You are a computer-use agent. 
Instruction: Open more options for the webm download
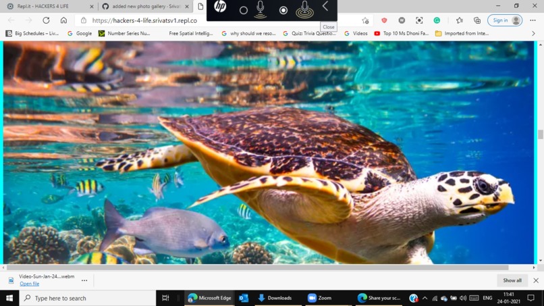point(84,280)
